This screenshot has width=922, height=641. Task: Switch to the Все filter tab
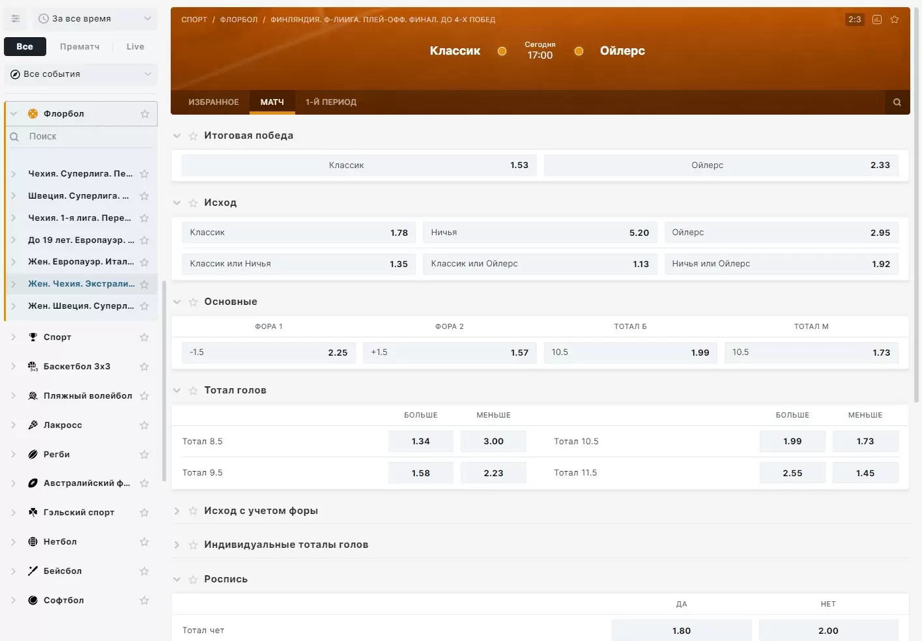pos(25,47)
